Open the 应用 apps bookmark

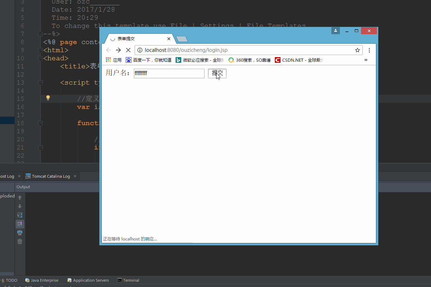coord(114,60)
